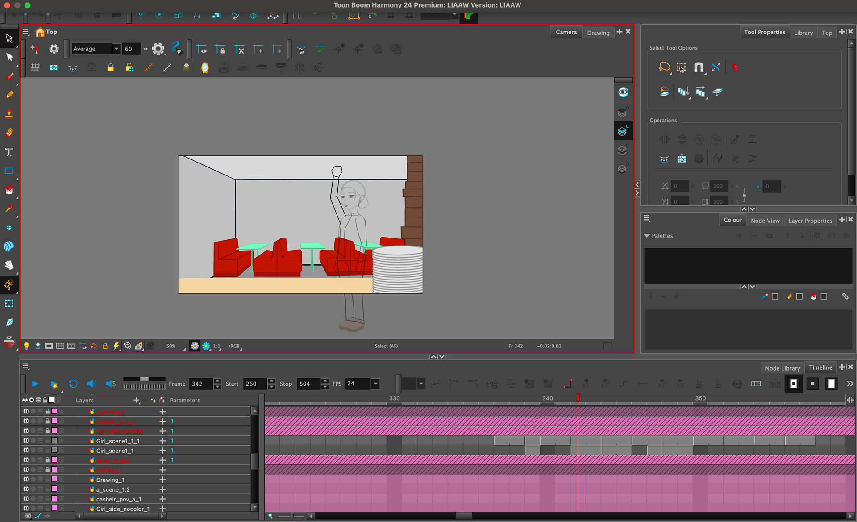Viewport: 857px width, 522px height.
Task: Click the sRGB colour space label
Action: [233, 346]
